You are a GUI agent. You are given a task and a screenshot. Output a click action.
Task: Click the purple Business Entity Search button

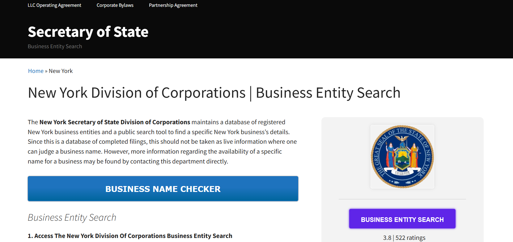coord(402,219)
